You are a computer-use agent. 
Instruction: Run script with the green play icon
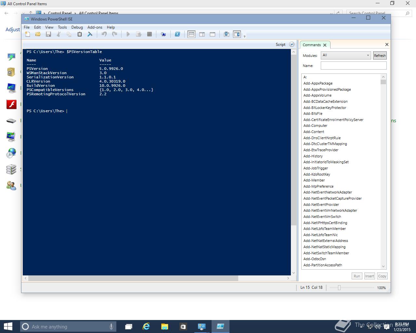pyautogui.click(x=128, y=34)
